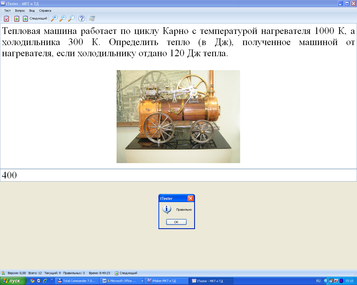Click the answer field containing 400
357x285 pixels.
178,175
